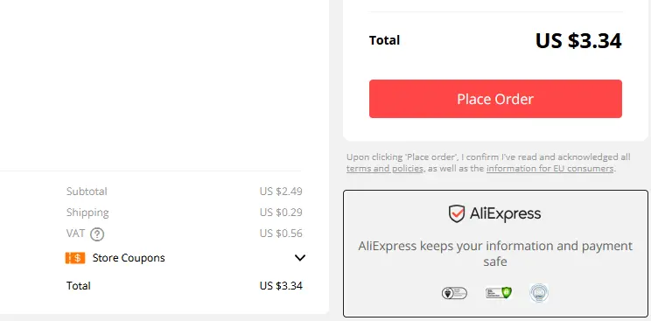Image resolution: width=651 pixels, height=321 pixels.
Task: Click the black BSI certification badge
Action: 454,293
